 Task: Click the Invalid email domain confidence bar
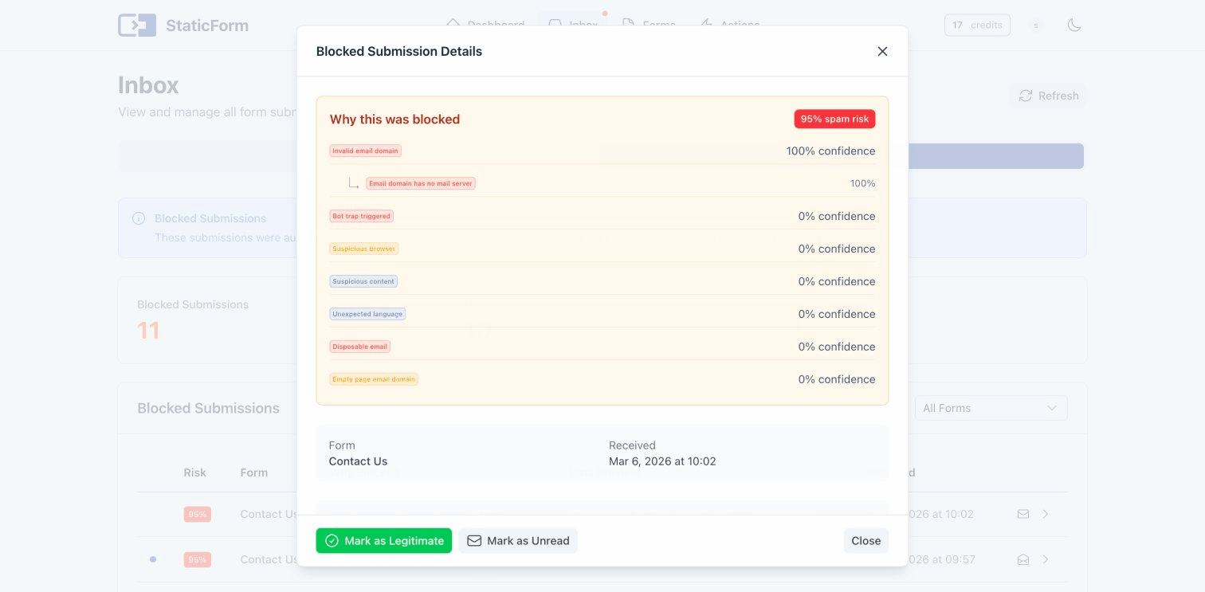pos(602,151)
